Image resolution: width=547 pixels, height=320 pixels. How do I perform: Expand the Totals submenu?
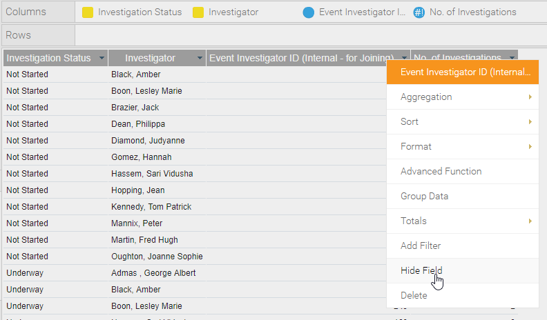[463, 221]
